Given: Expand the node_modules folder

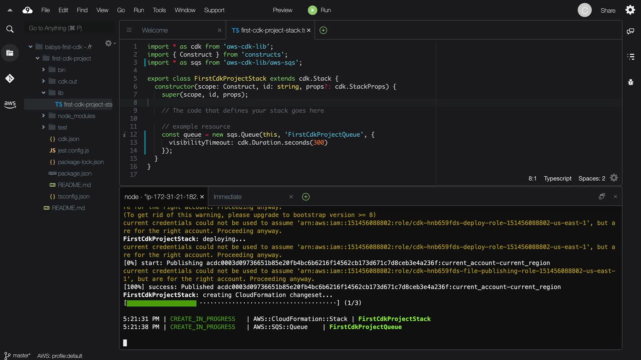Looking at the screenshot, I should pos(43,116).
